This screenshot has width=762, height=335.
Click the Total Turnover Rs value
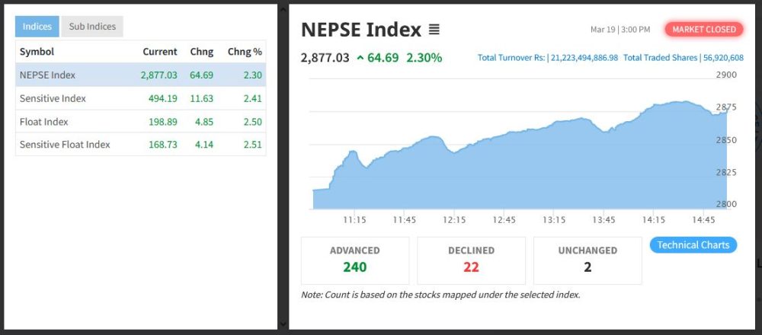click(x=584, y=58)
